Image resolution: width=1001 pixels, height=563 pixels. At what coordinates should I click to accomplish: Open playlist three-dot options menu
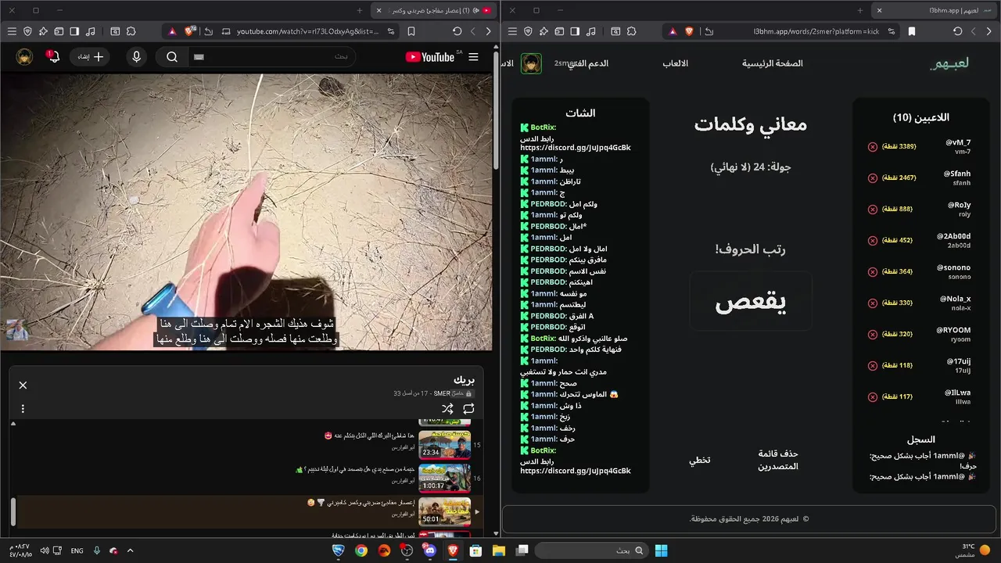pyautogui.click(x=23, y=408)
